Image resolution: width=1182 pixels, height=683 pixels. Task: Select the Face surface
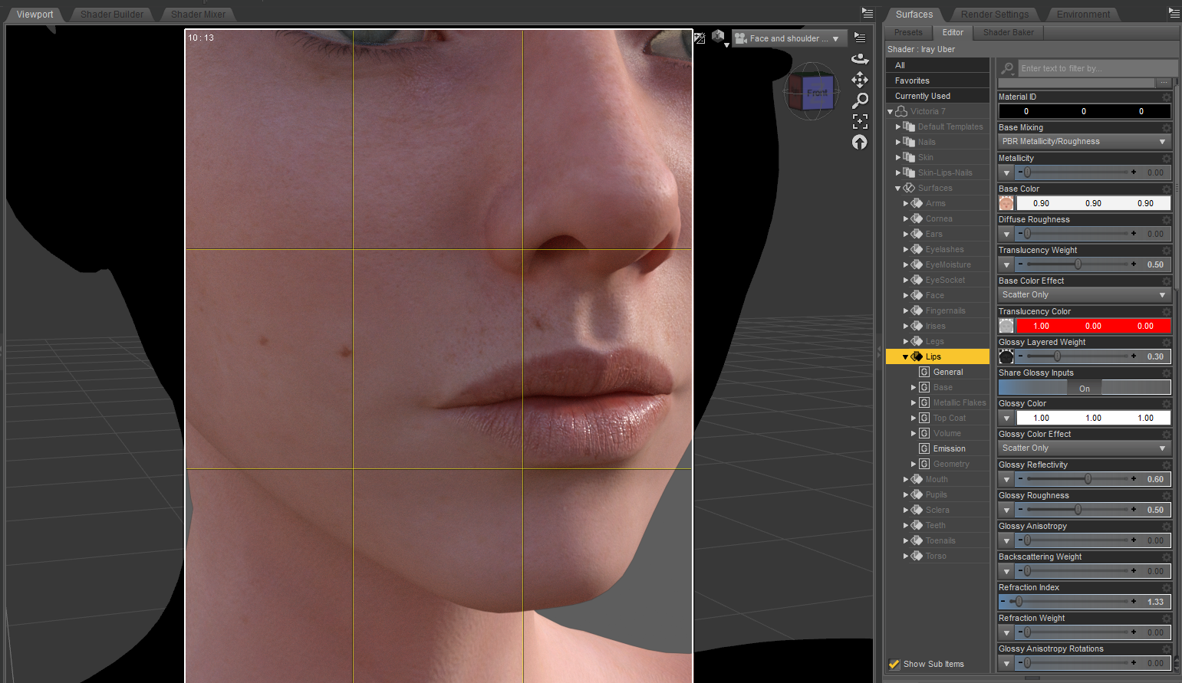934,295
